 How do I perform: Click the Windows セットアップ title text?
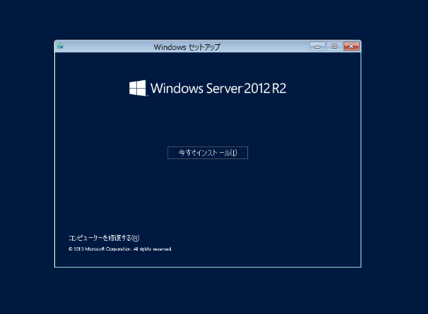tap(187, 47)
